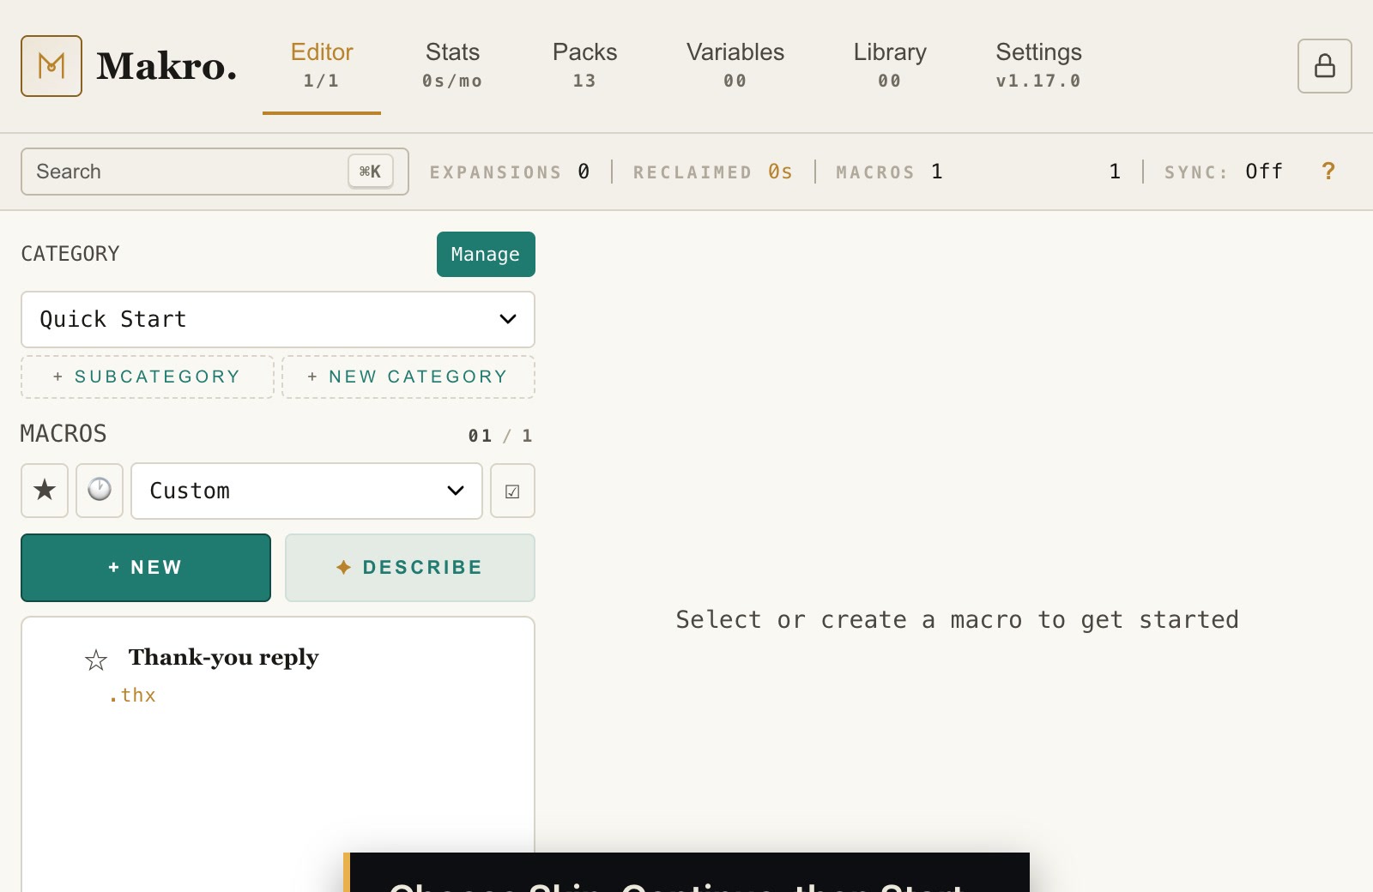Open help via the question mark icon
The image size is (1373, 892).
pos(1328,172)
